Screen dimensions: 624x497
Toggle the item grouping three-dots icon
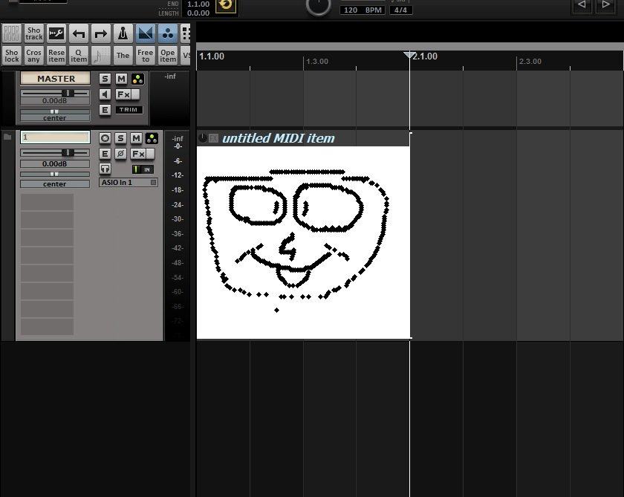point(168,33)
